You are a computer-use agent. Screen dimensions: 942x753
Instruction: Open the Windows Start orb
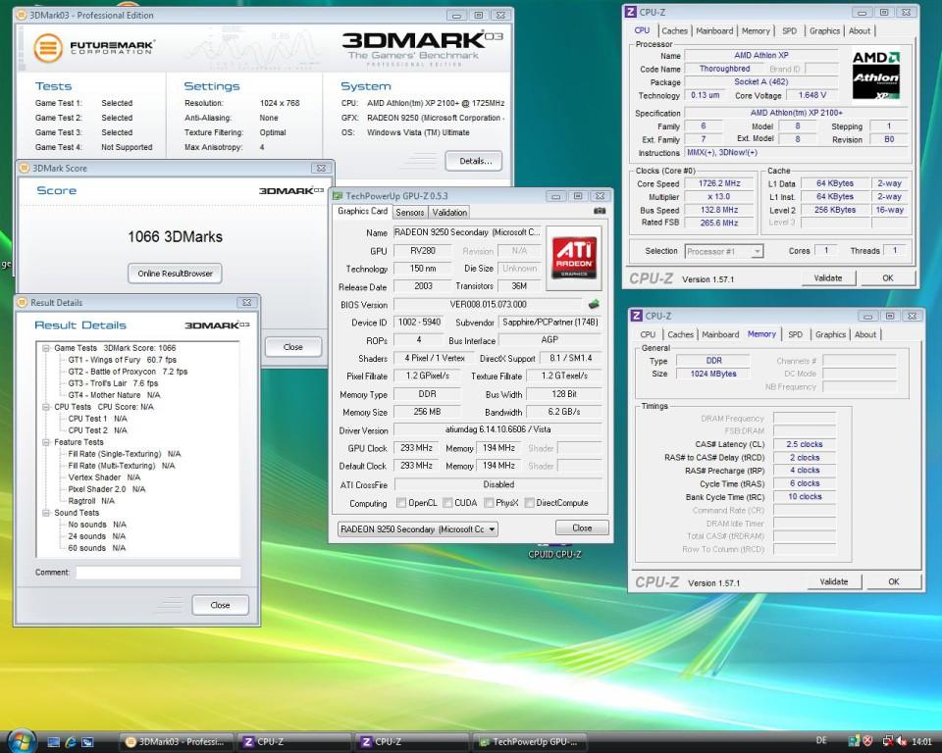tap(23, 742)
